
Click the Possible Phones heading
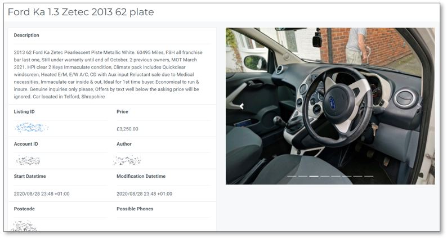point(135,209)
